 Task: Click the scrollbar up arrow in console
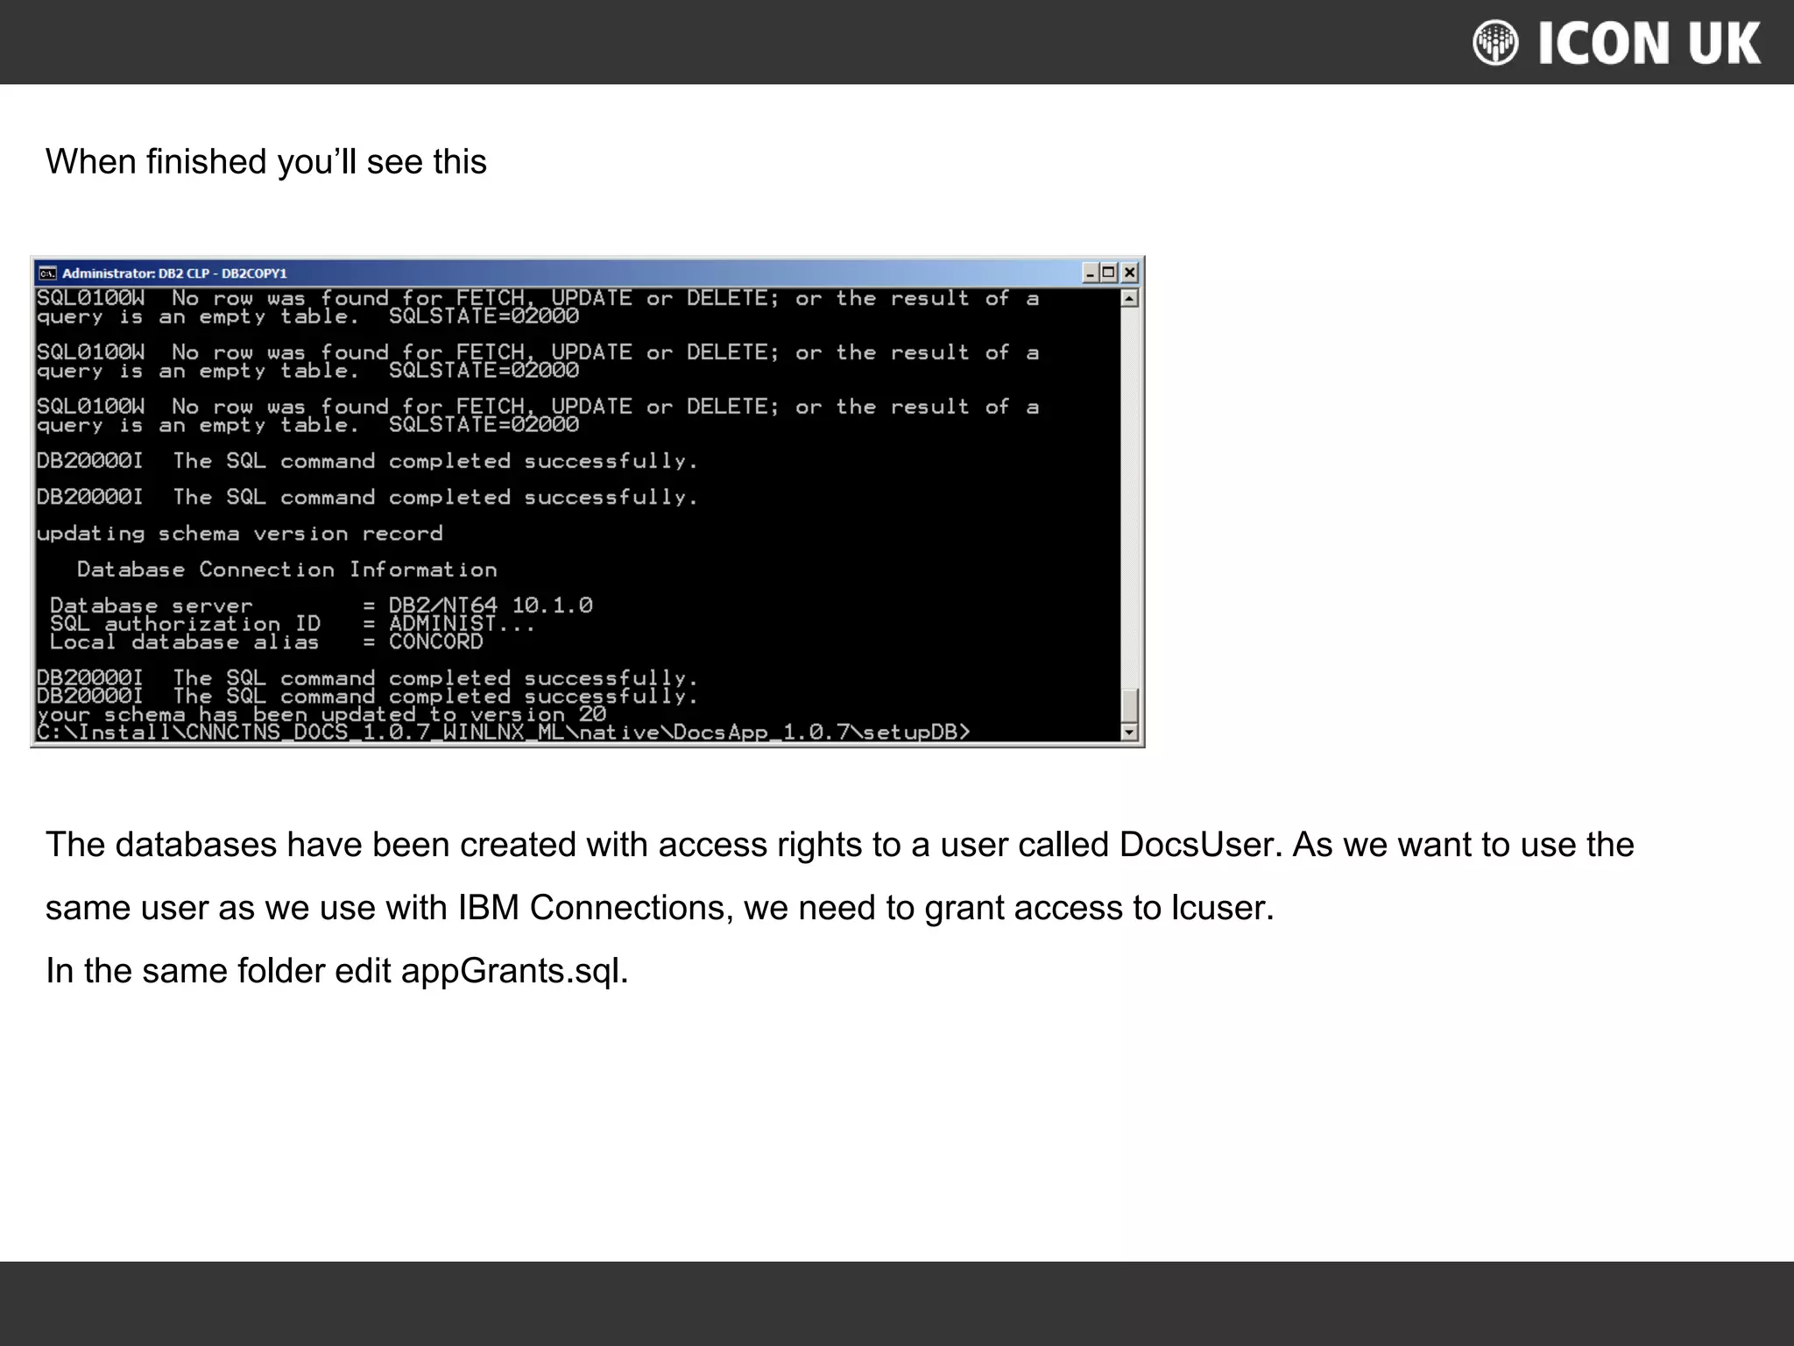tap(1130, 299)
